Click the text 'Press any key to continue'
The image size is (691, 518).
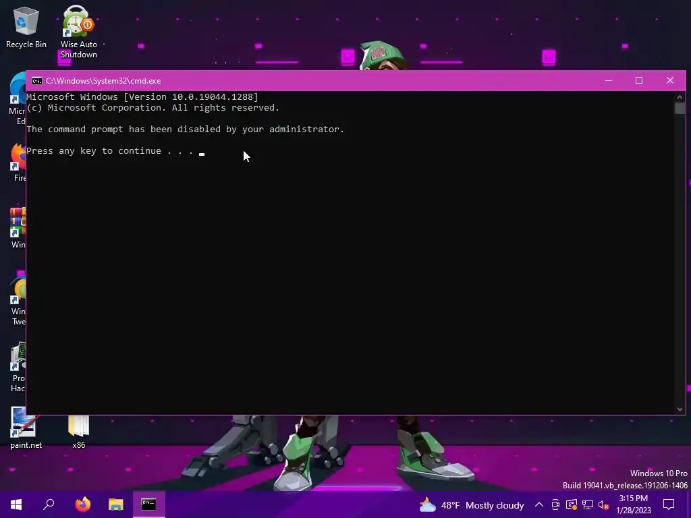coord(93,151)
